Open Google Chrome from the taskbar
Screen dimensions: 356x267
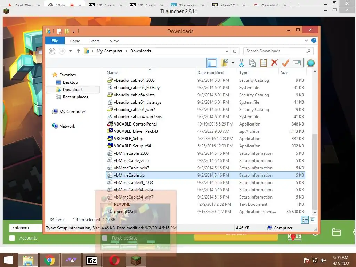pos(50,260)
